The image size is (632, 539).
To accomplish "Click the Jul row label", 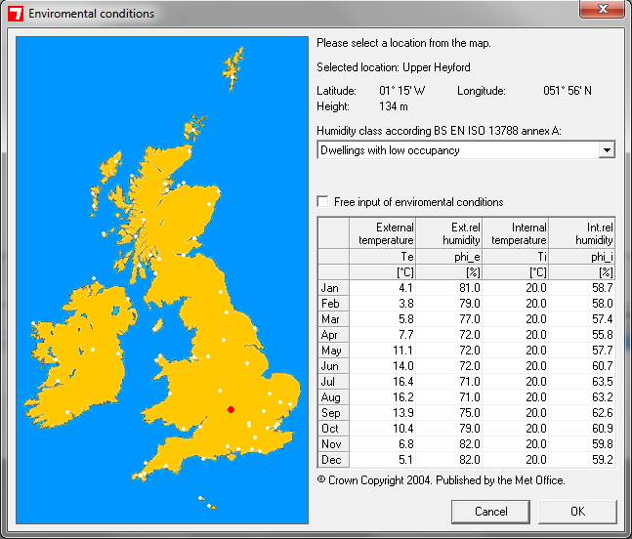I will (333, 382).
